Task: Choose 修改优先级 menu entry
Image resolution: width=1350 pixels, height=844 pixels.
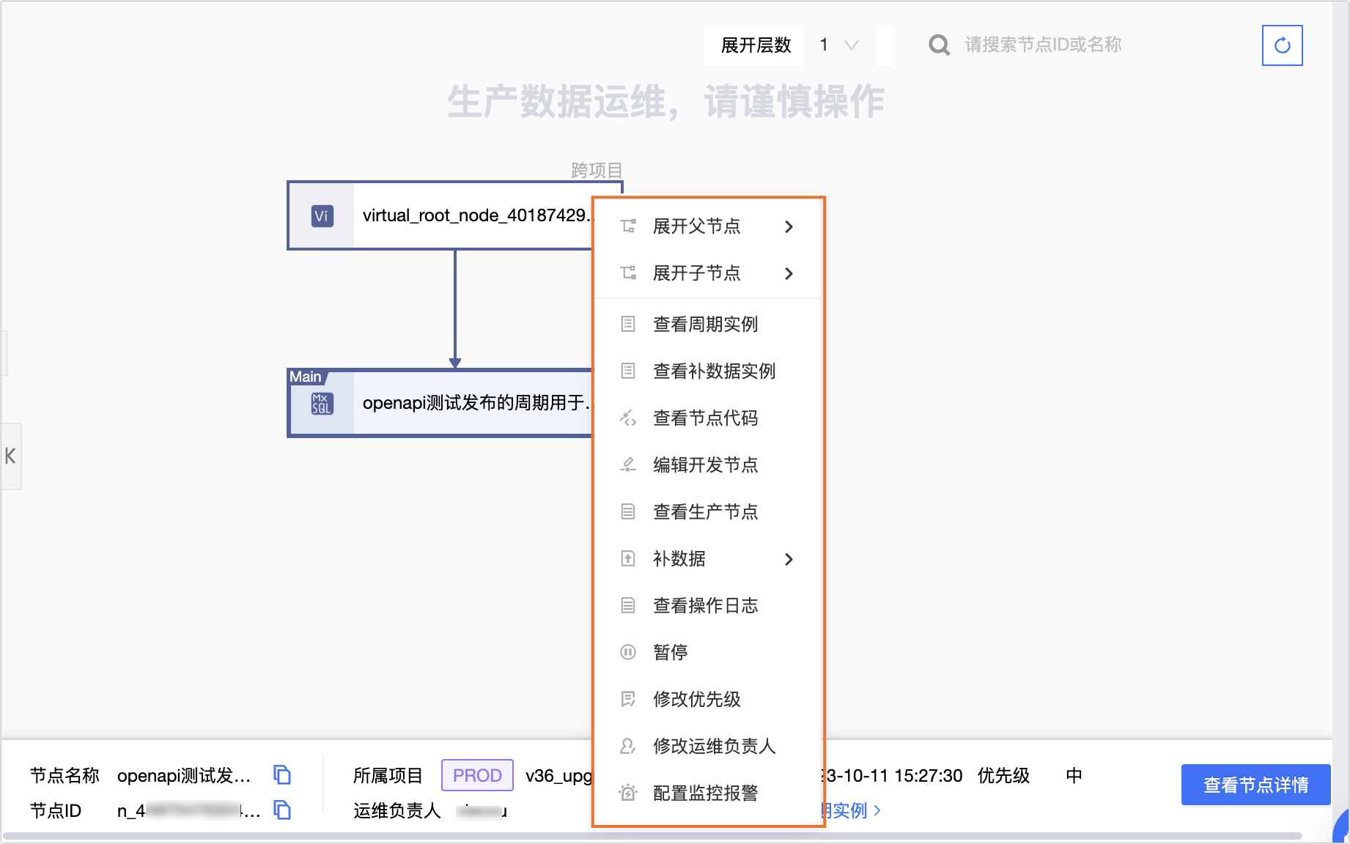Action: 708,699
